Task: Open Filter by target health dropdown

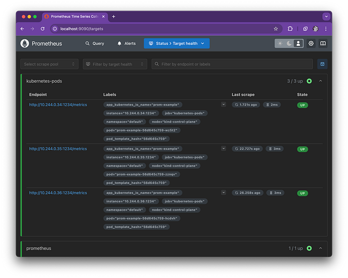Action: [x=115, y=64]
